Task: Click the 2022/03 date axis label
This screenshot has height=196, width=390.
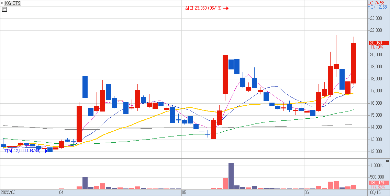Action: tap(8, 192)
